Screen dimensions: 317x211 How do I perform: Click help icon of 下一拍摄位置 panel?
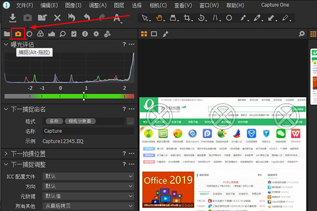pos(124,154)
